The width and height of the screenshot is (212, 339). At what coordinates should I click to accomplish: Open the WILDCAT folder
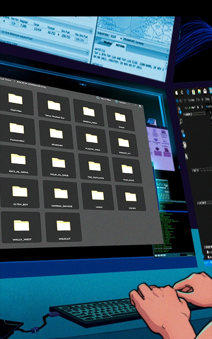pyautogui.click(x=64, y=227)
